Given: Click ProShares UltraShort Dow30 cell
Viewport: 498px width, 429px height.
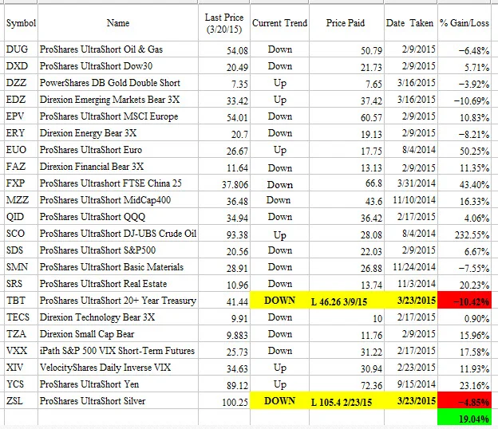Looking at the screenshot, I should click(x=118, y=66).
